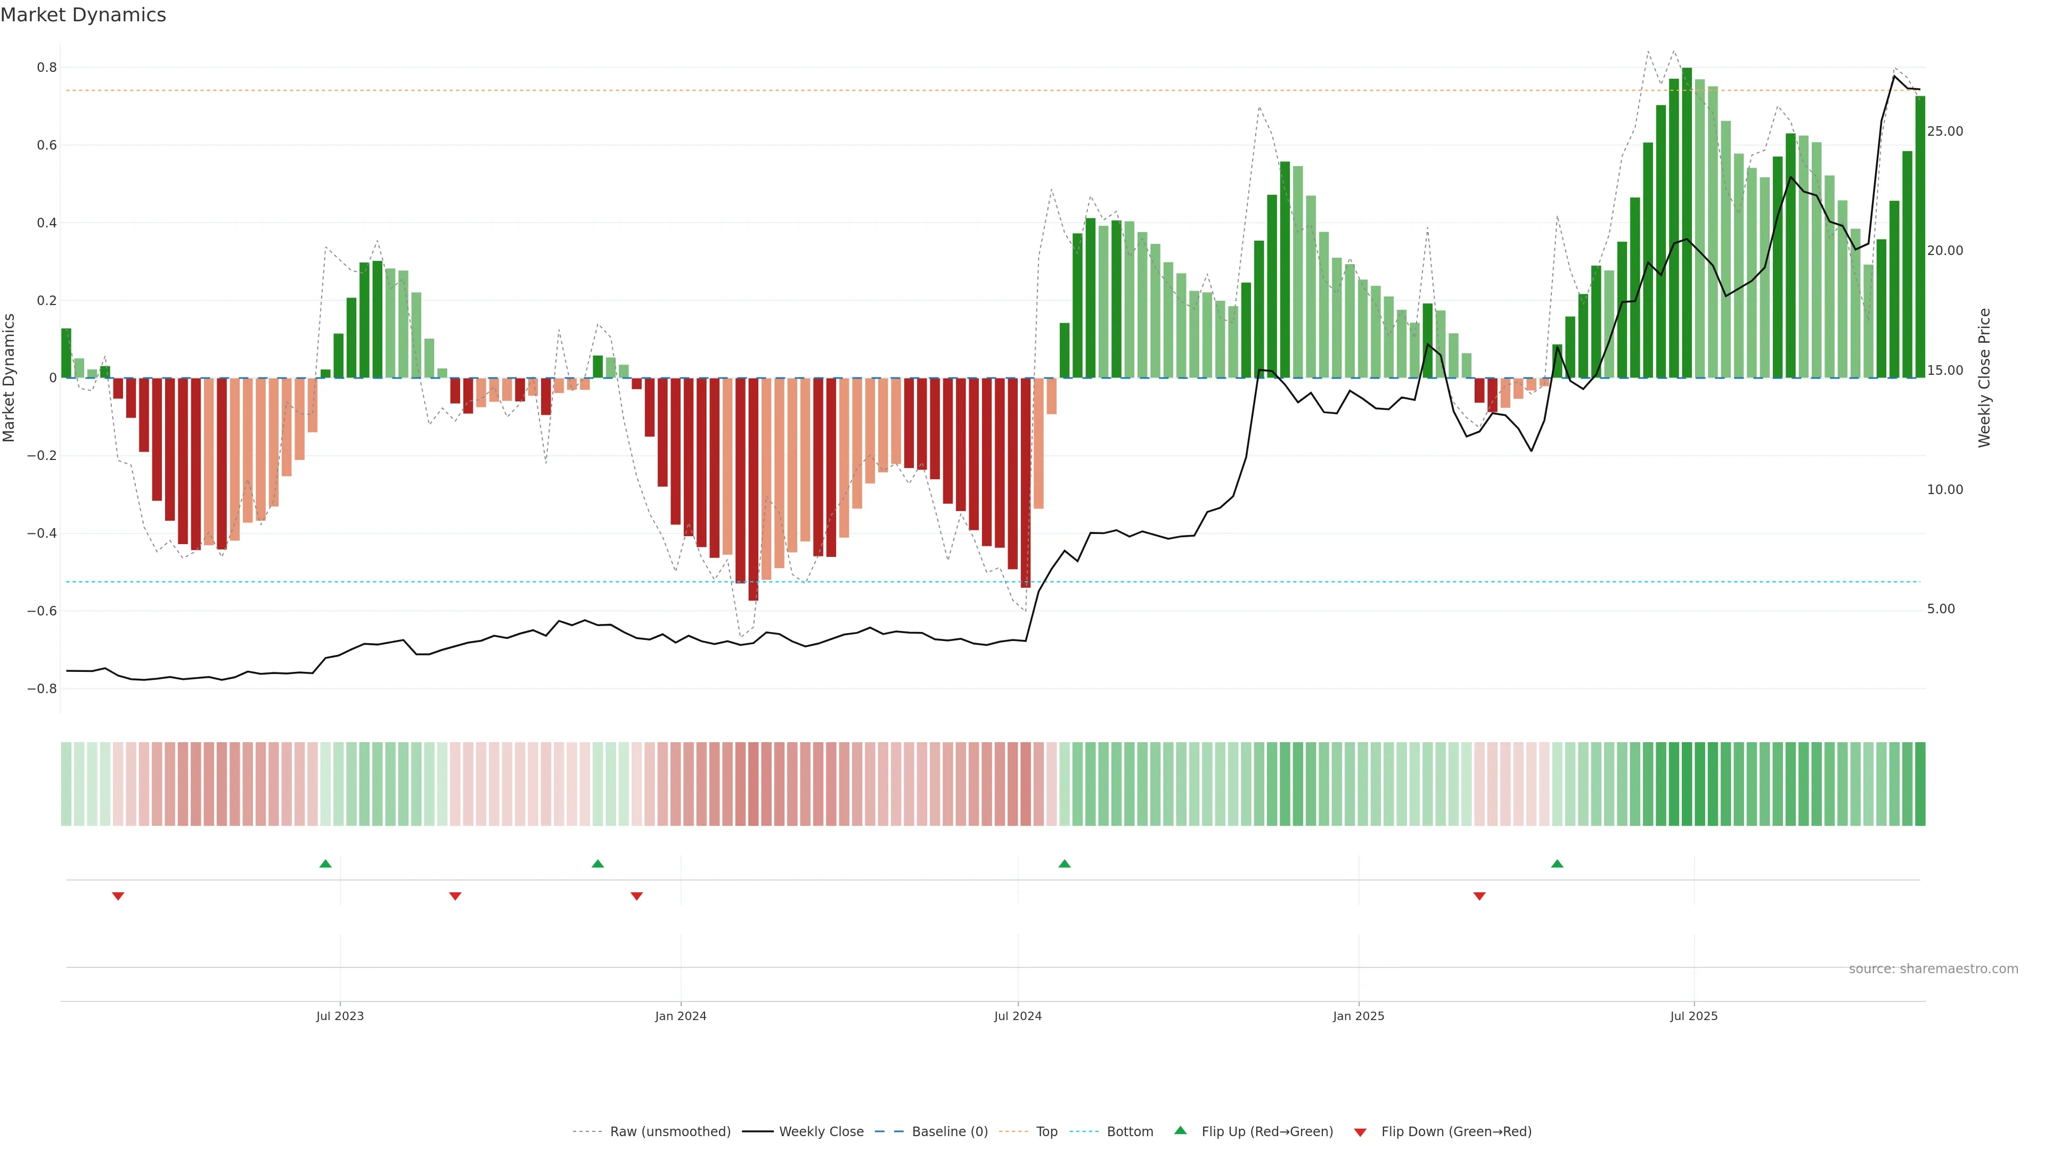Click the Market Dynamics chart title

[x=84, y=15]
